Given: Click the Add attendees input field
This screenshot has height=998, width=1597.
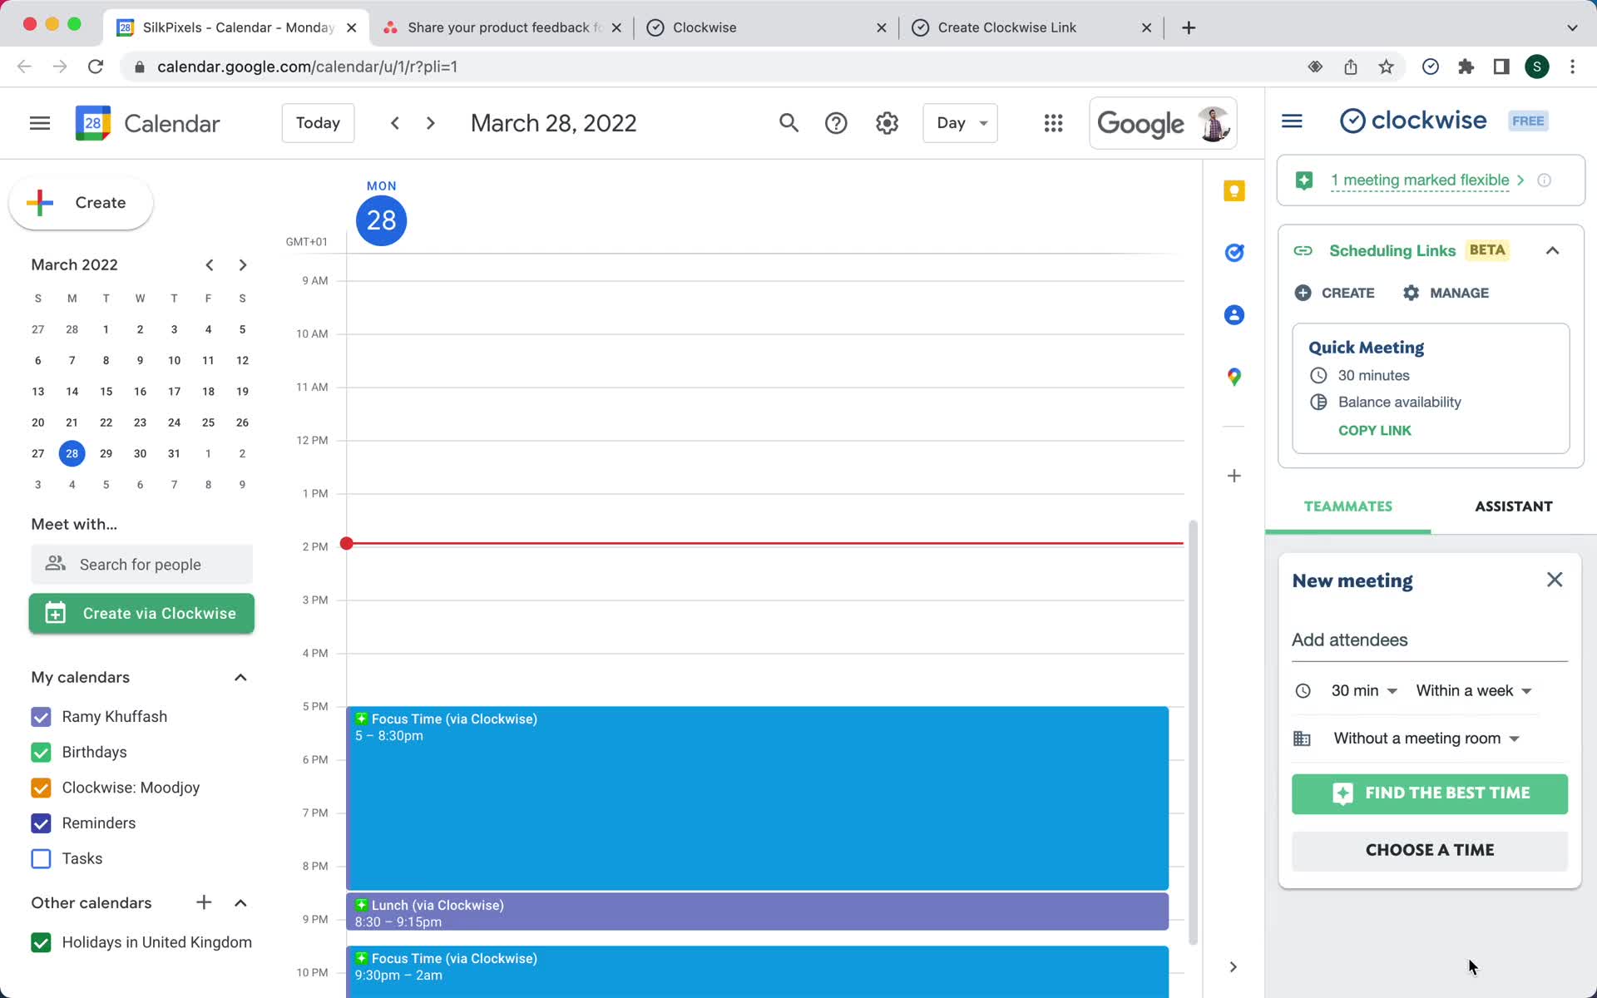Looking at the screenshot, I should (x=1429, y=640).
